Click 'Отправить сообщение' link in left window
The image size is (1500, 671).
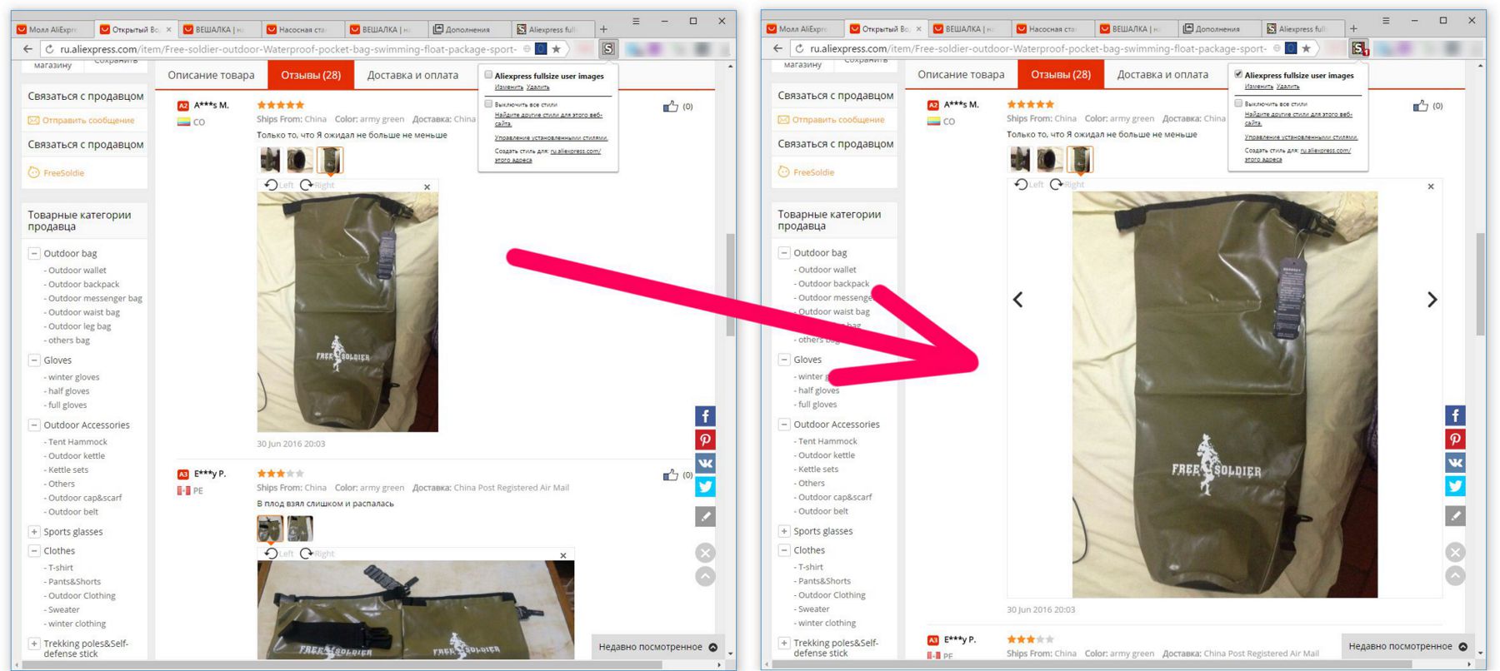[x=88, y=120]
